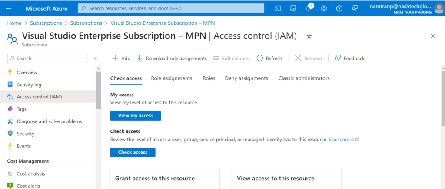Click Download role assignments
The height and width of the screenshot is (189, 445).
point(172,59)
